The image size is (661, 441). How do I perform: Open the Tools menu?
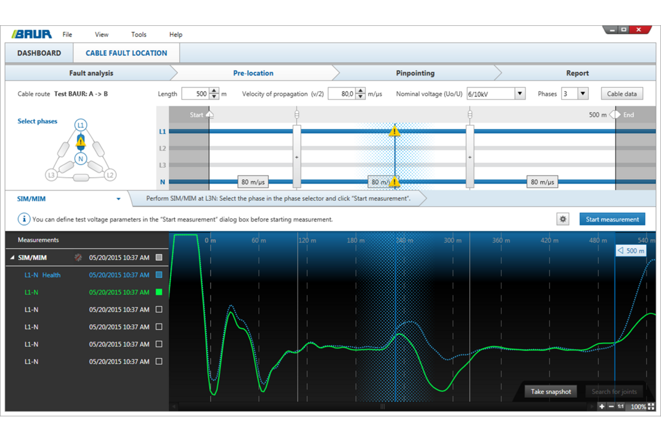(x=138, y=34)
